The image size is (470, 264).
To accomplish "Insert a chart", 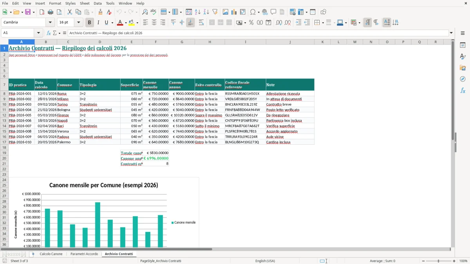I will pyautogui.click(x=234, y=12).
